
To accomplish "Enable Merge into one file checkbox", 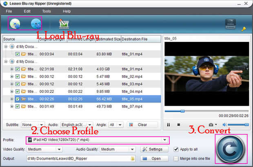I will (176, 158).
